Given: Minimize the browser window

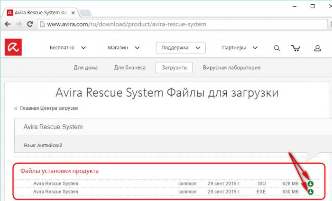Looking at the screenshot, I should tap(295, 6).
